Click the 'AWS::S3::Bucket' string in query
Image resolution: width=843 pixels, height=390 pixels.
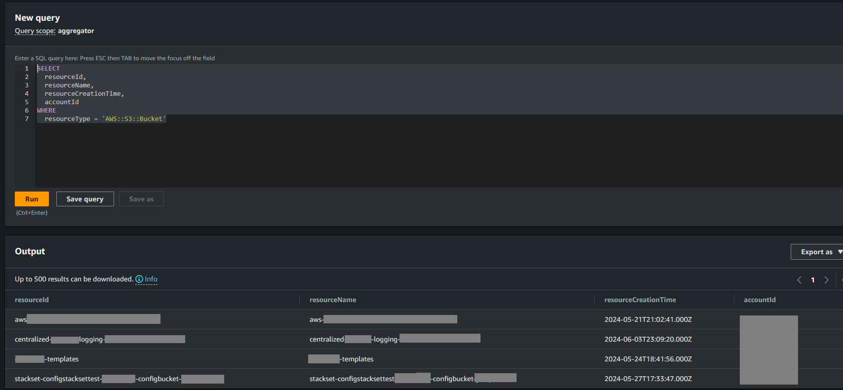coord(134,119)
